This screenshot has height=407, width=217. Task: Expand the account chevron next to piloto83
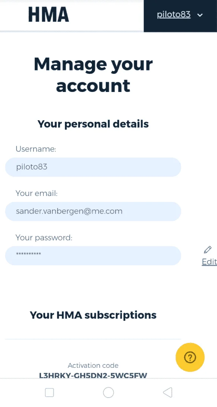click(x=200, y=15)
